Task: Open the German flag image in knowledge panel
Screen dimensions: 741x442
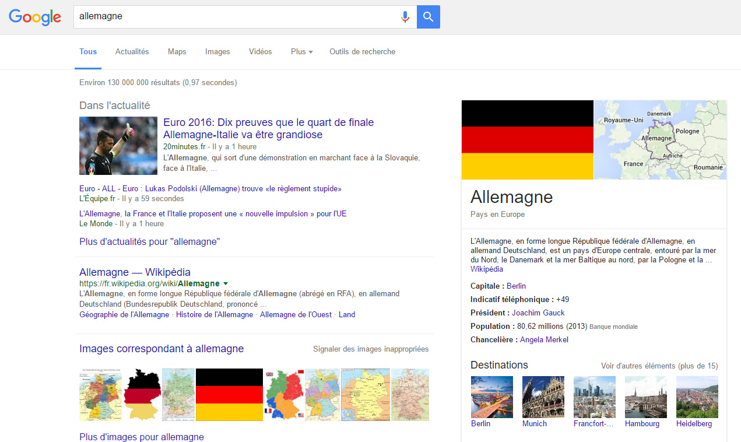Action: click(x=527, y=140)
